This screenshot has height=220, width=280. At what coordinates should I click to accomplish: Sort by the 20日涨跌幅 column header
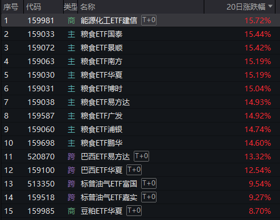(246, 7)
